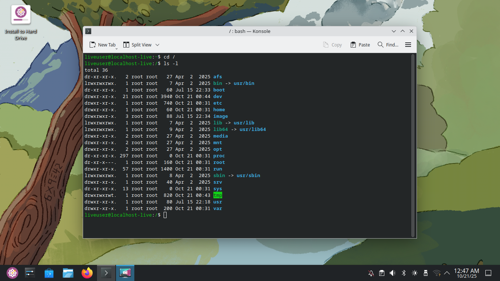Image resolution: width=500 pixels, height=281 pixels.
Task: Click the Split View button
Action: tap(137, 45)
